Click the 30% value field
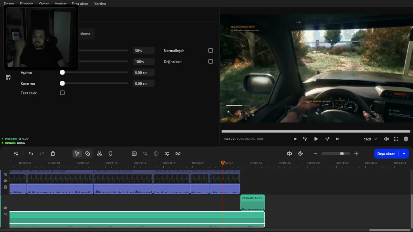This screenshot has height=232, width=413. point(144,51)
